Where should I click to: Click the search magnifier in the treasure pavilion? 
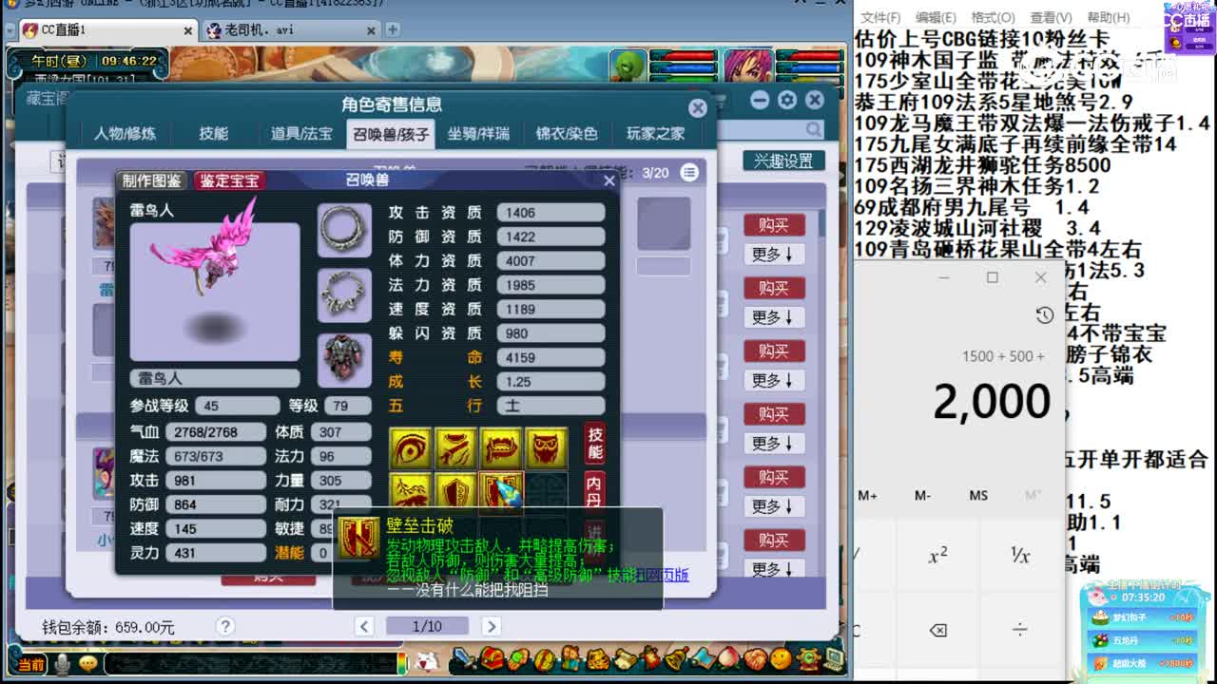coord(814,130)
